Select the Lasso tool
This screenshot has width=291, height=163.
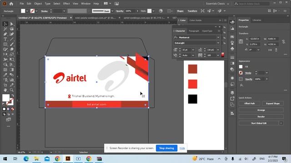[x=12, y=29]
